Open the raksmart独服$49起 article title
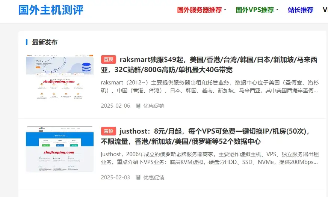 [x=209, y=65]
